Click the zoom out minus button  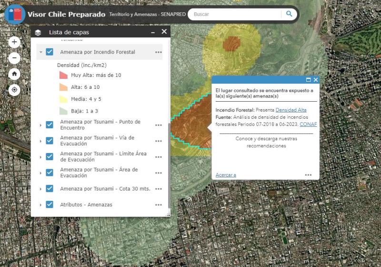(x=14, y=58)
